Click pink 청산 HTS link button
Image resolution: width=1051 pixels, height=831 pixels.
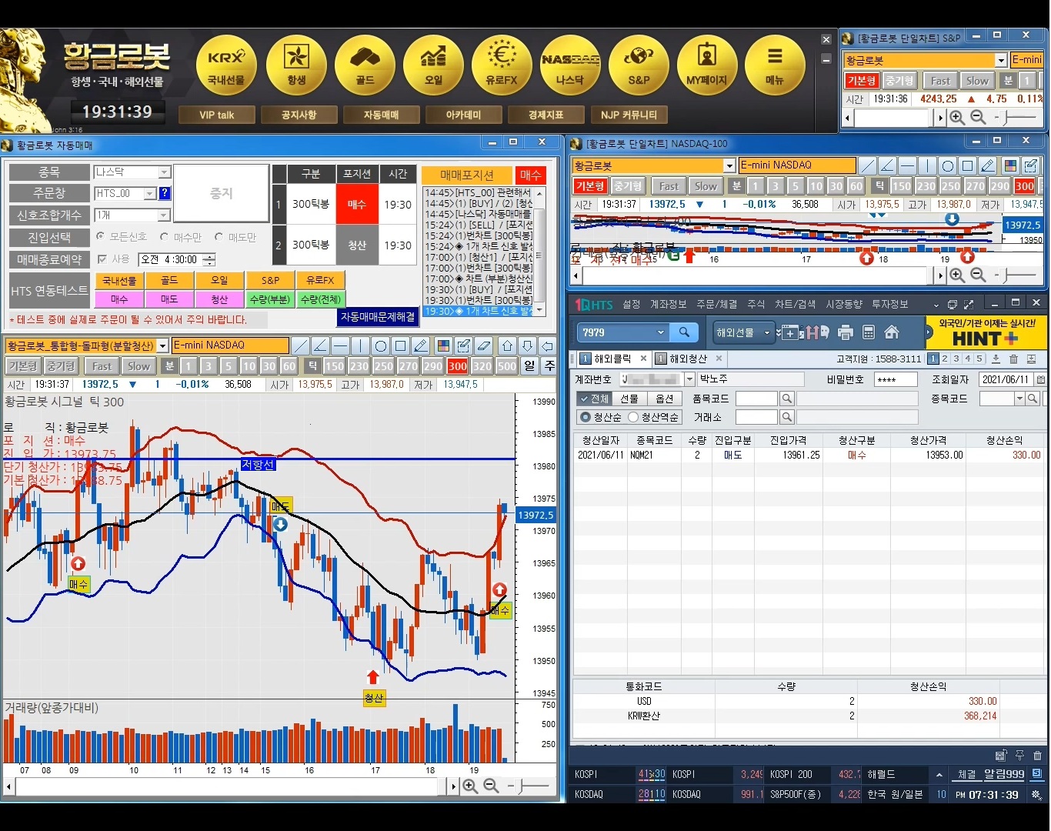219,299
